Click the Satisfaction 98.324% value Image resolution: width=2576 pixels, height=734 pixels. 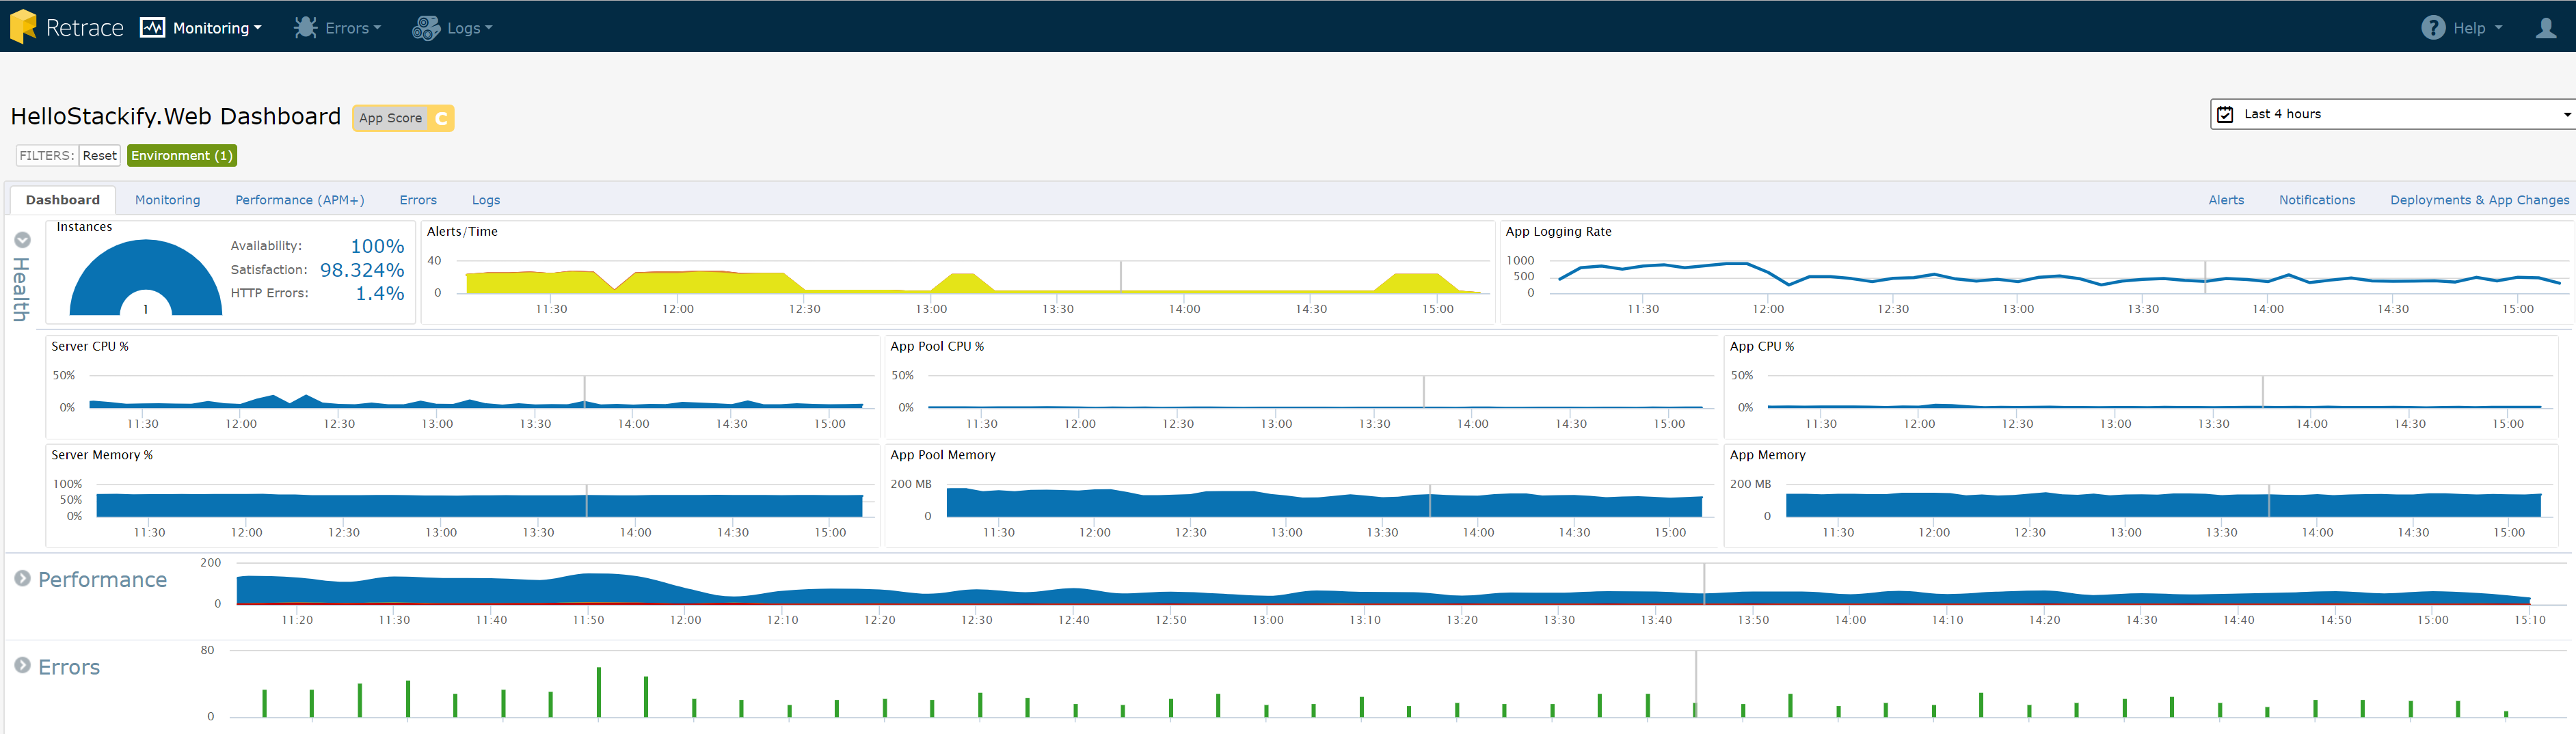pos(362,270)
